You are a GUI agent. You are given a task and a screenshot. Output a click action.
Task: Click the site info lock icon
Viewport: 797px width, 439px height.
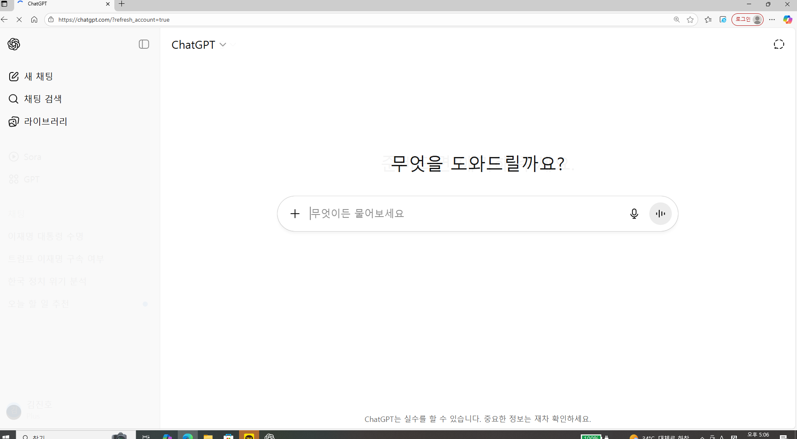point(51,20)
